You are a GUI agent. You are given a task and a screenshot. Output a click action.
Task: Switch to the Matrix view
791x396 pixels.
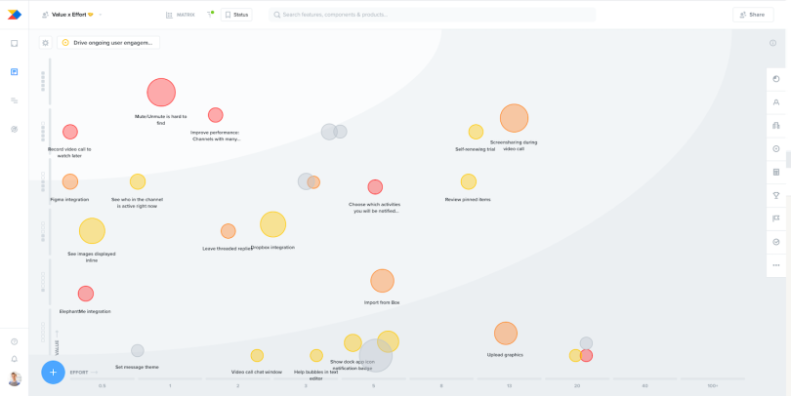(x=180, y=15)
